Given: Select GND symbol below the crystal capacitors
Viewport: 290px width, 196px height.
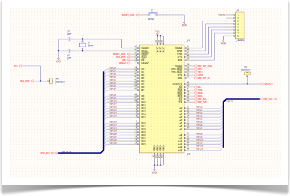Looking at the screenshot, I should coord(59,61).
